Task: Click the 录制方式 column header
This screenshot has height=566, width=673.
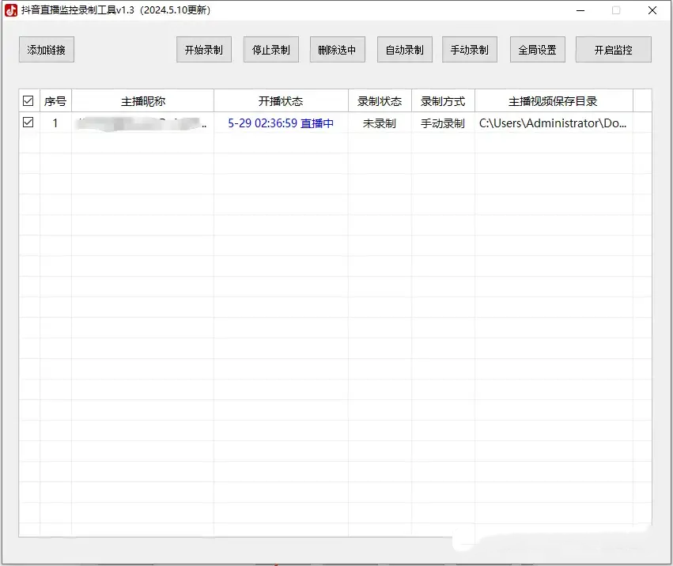Action: click(x=443, y=101)
